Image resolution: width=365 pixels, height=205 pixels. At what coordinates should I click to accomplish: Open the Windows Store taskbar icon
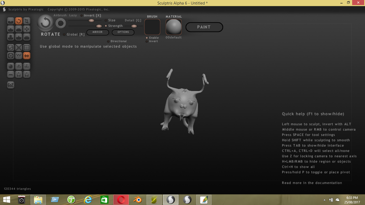click(104, 200)
